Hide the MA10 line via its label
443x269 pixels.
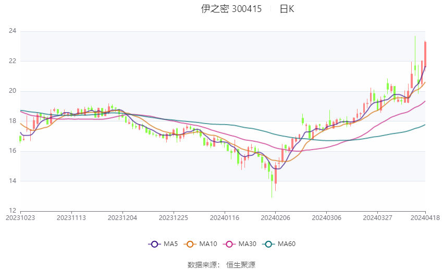pos(208,244)
